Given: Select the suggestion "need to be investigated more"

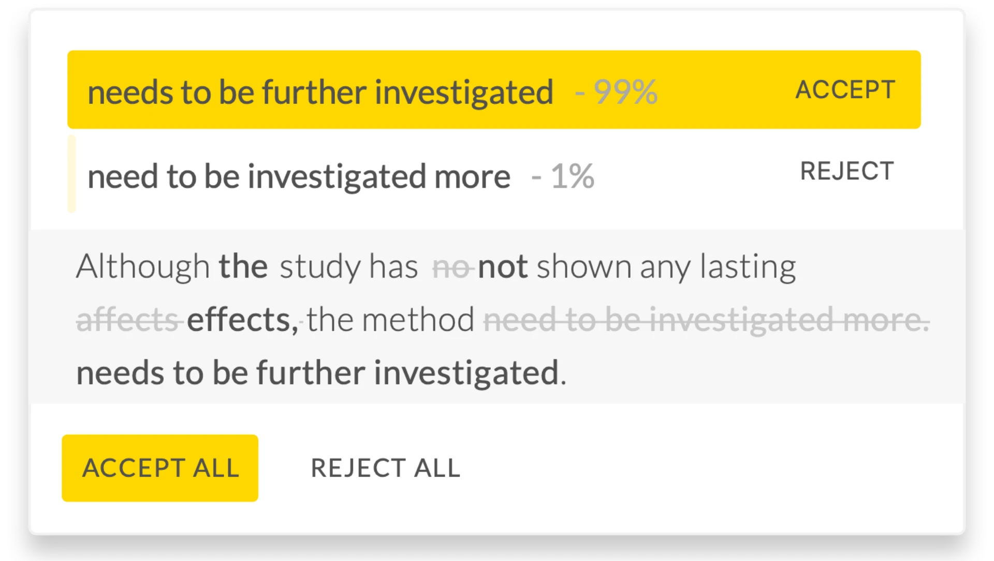Looking at the screenshot, I should pos(299,176).
